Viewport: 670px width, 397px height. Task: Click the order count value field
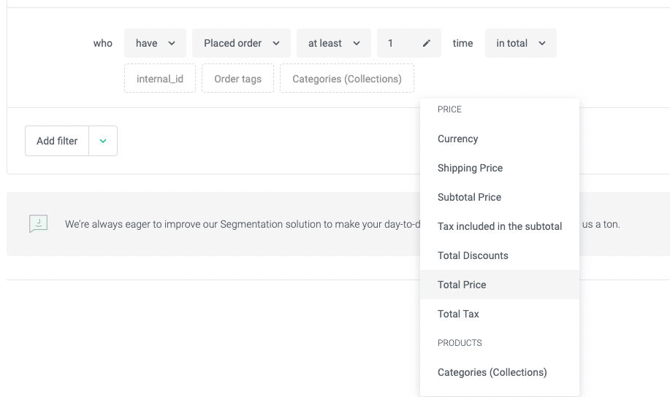(398, 43)
